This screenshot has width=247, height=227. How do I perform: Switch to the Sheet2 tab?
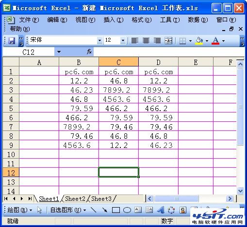(x=75, y=199)
